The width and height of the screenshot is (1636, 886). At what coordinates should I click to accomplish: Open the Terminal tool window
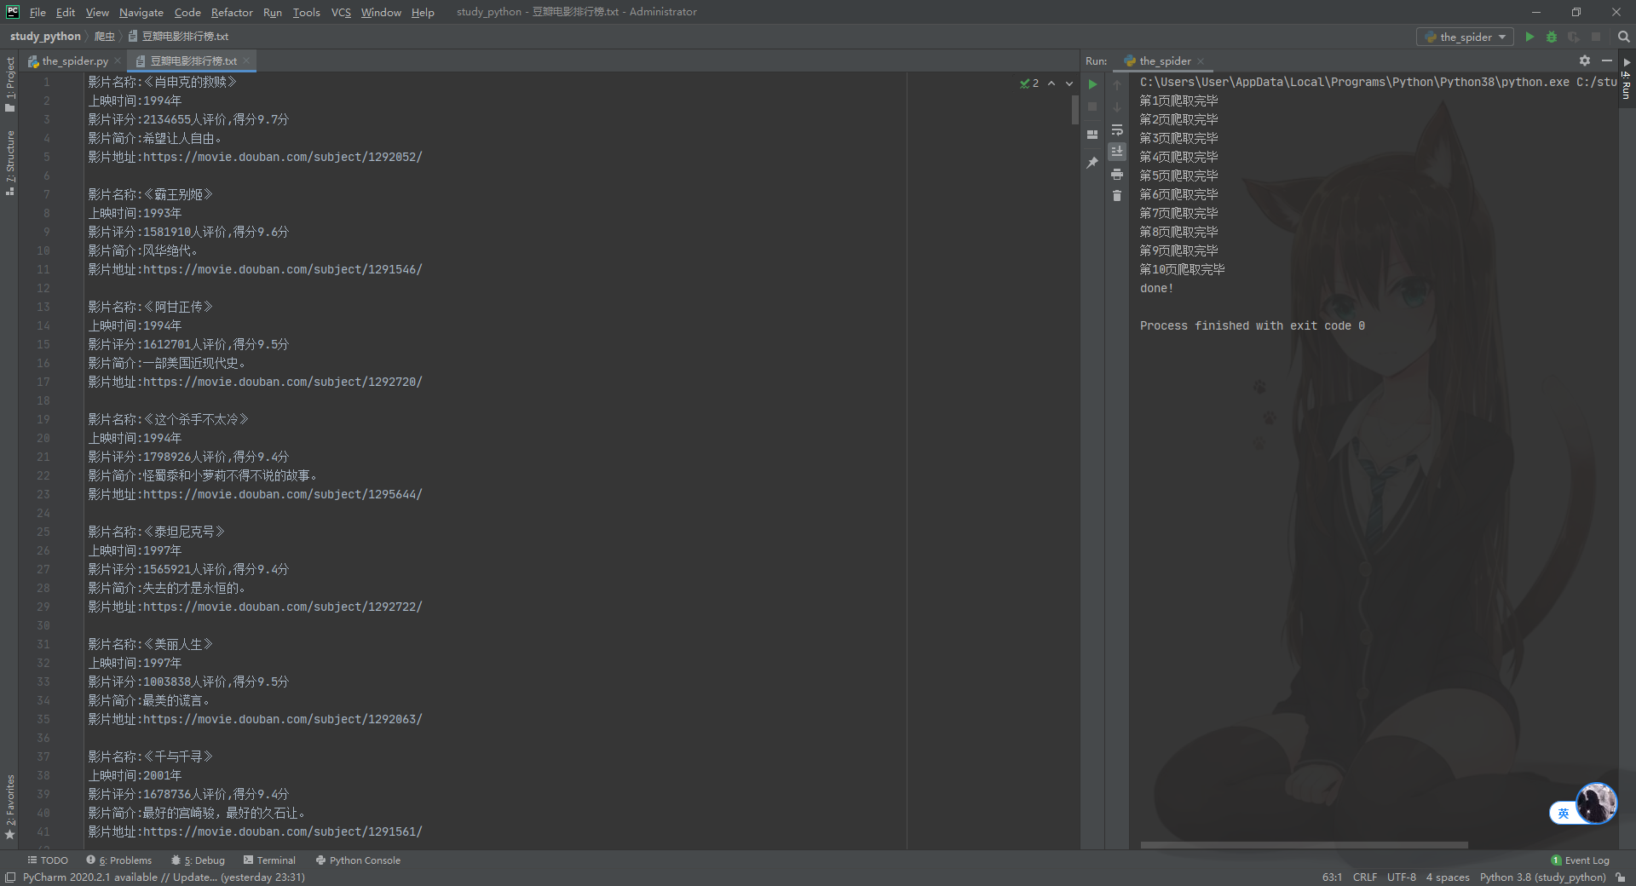pos(269,860)
